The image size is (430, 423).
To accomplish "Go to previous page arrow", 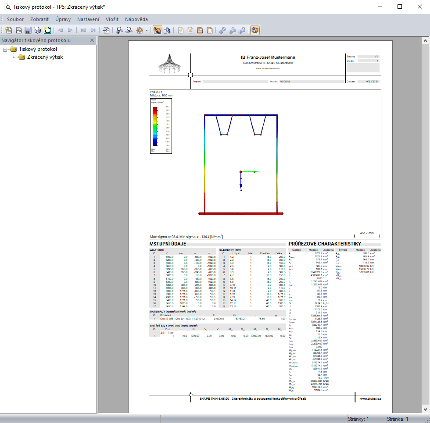I will click(x=61, y=30).
